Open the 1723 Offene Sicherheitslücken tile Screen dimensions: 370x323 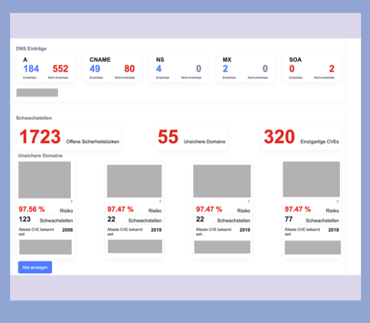tap(69, 137)
